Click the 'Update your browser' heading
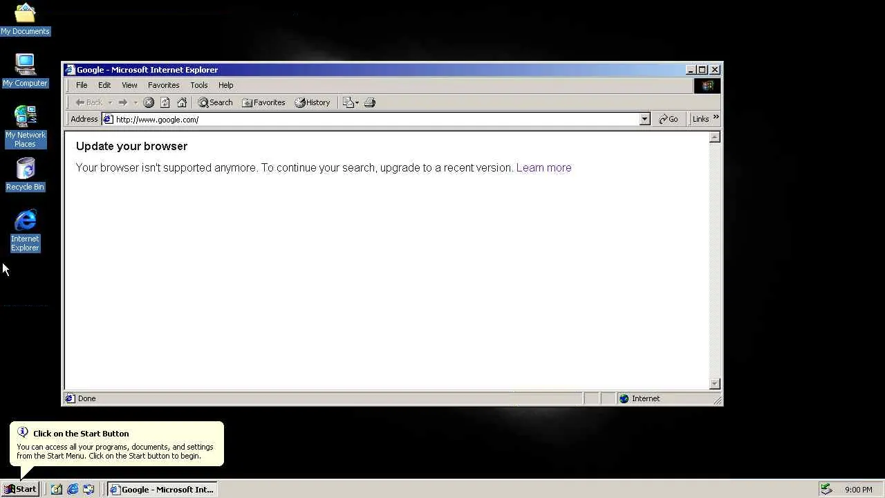 tap(131, 146)
